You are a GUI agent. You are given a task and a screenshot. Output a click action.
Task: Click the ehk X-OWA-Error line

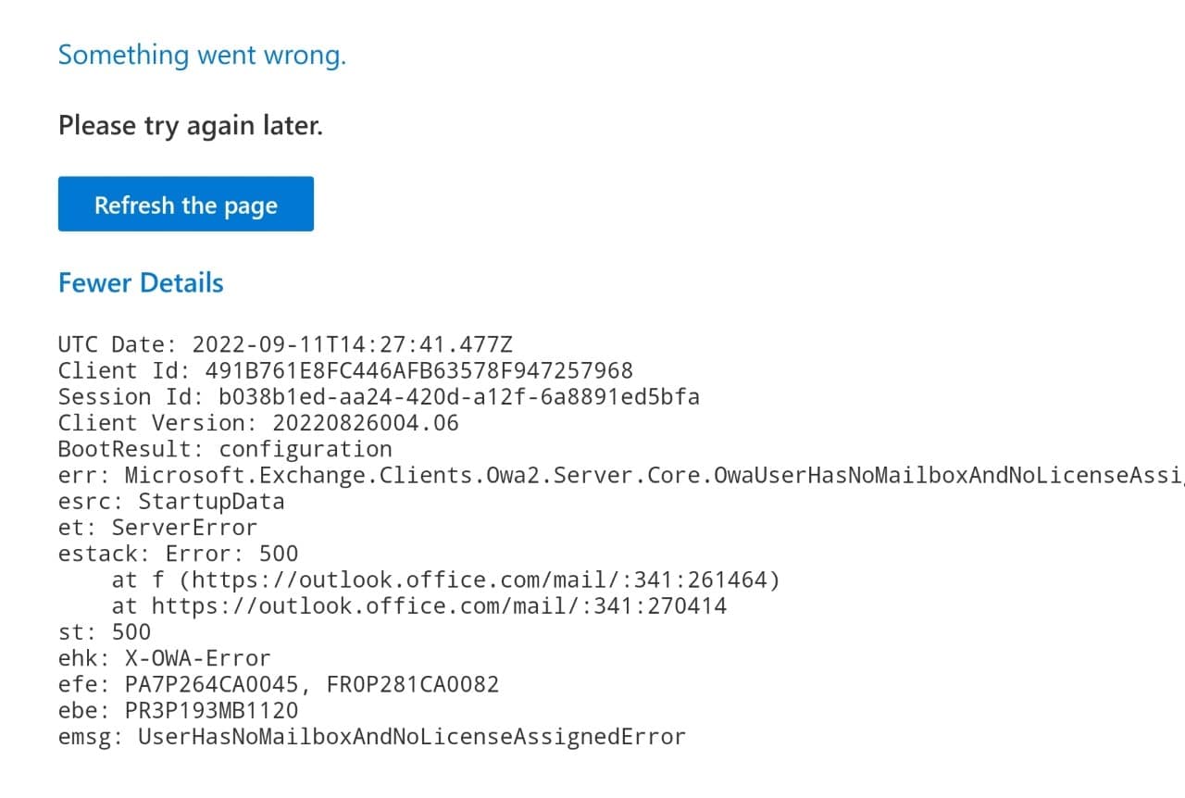164,658
